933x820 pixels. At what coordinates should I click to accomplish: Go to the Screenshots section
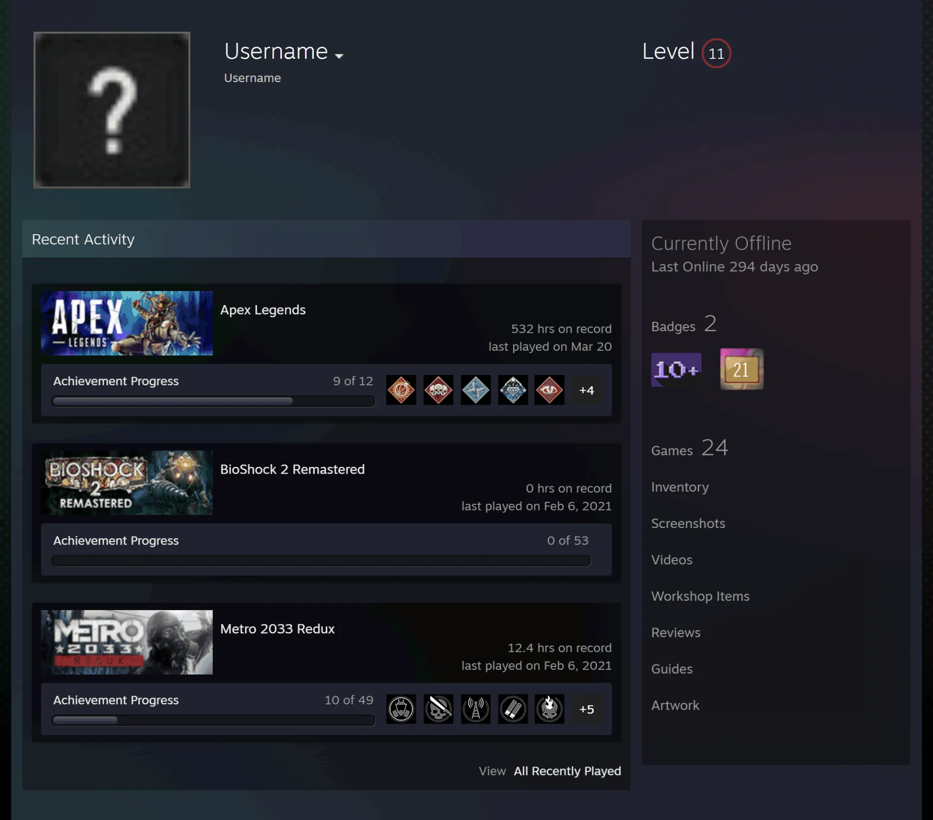688,524
